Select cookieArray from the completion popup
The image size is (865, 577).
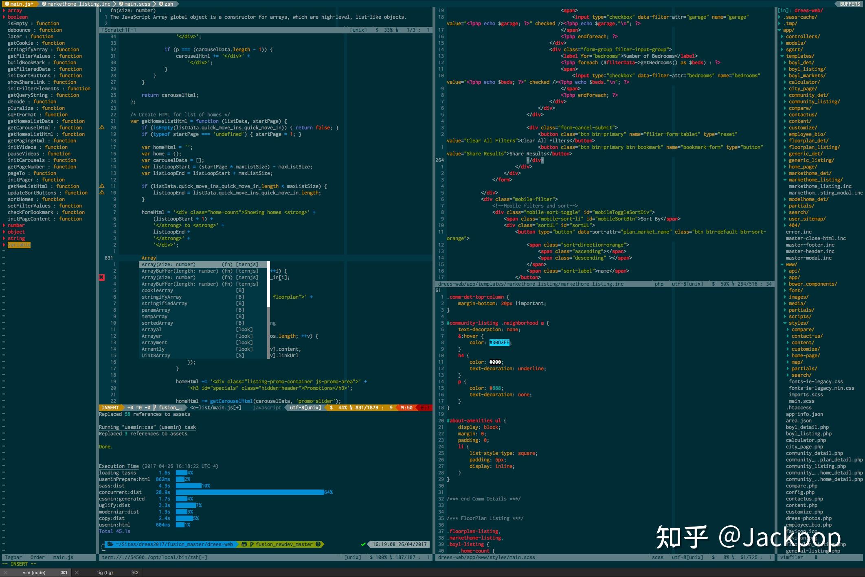(157, 290)
